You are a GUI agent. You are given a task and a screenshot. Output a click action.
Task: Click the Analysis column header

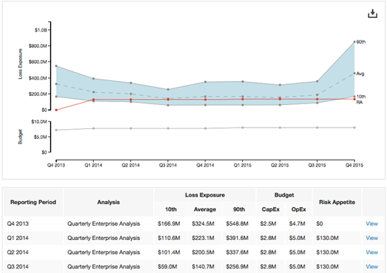[109, 202]
